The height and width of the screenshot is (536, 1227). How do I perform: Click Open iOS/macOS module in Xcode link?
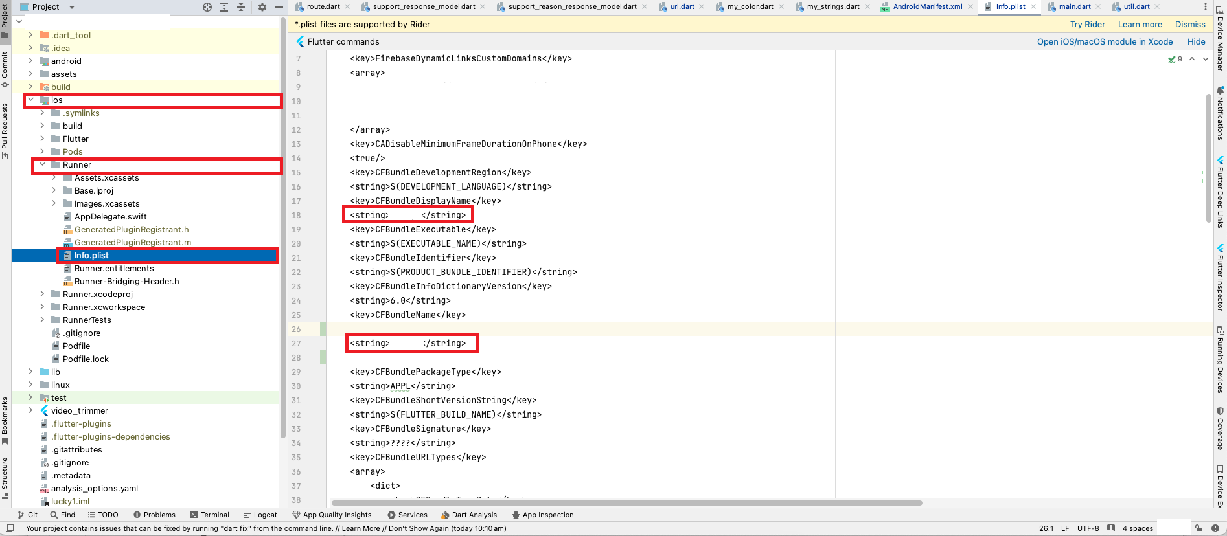pos(1105,41)
